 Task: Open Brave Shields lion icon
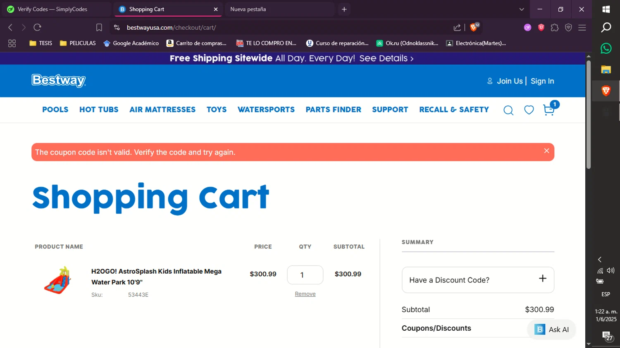coord(474,27)
